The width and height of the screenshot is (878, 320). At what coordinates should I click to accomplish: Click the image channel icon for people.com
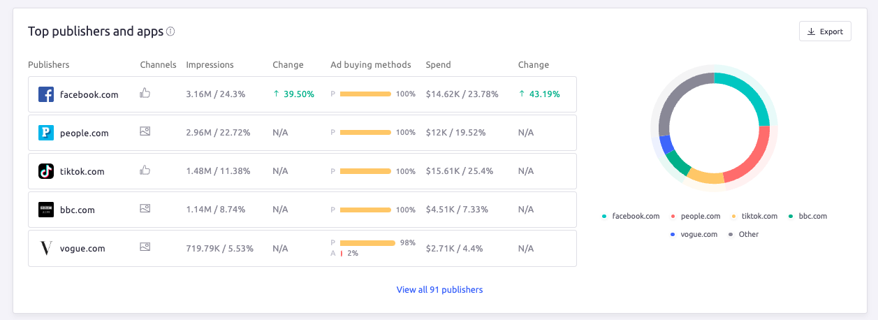145,131
